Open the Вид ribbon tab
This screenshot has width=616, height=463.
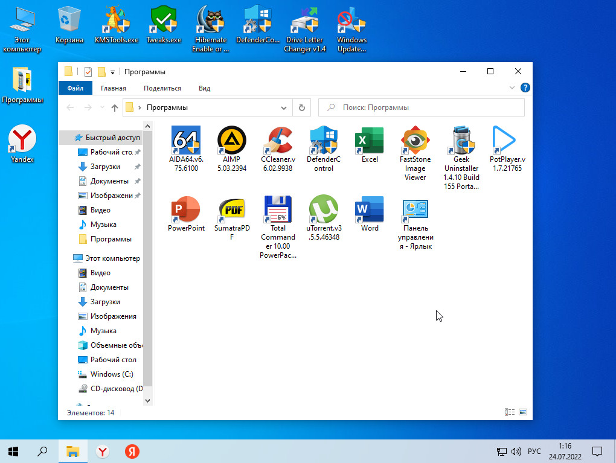pyautogui.click(x=204, y=88)
